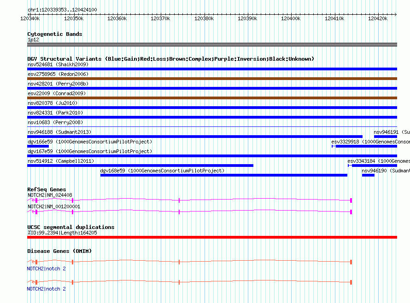The height and width of the screenshot is (303, 410).
Task: Click the short blue bar under dgv166e59
Action: (x=38, y=146)
